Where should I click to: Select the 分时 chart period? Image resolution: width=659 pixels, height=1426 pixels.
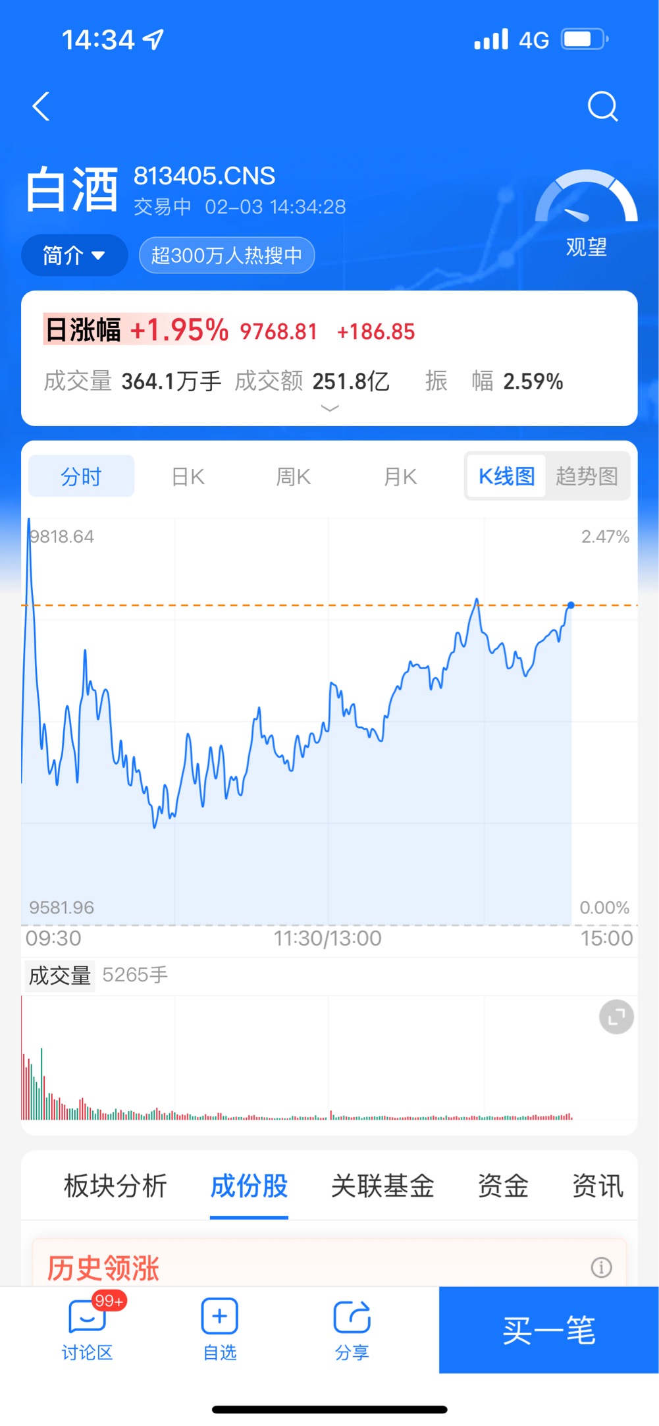[x=81, y=476]
